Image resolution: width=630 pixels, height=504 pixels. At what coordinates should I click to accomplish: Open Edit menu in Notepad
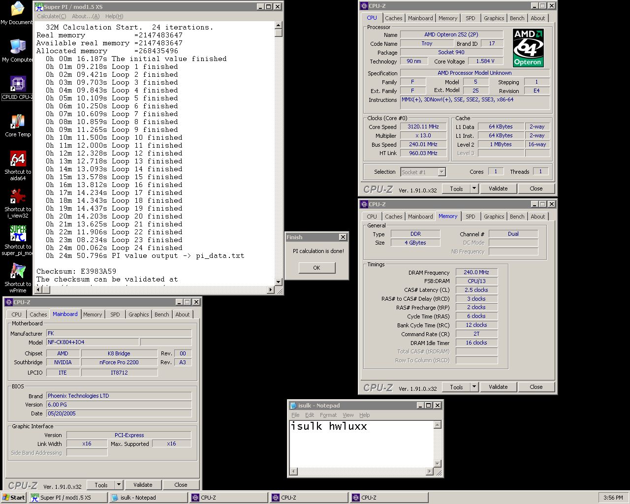pos(310,415)
